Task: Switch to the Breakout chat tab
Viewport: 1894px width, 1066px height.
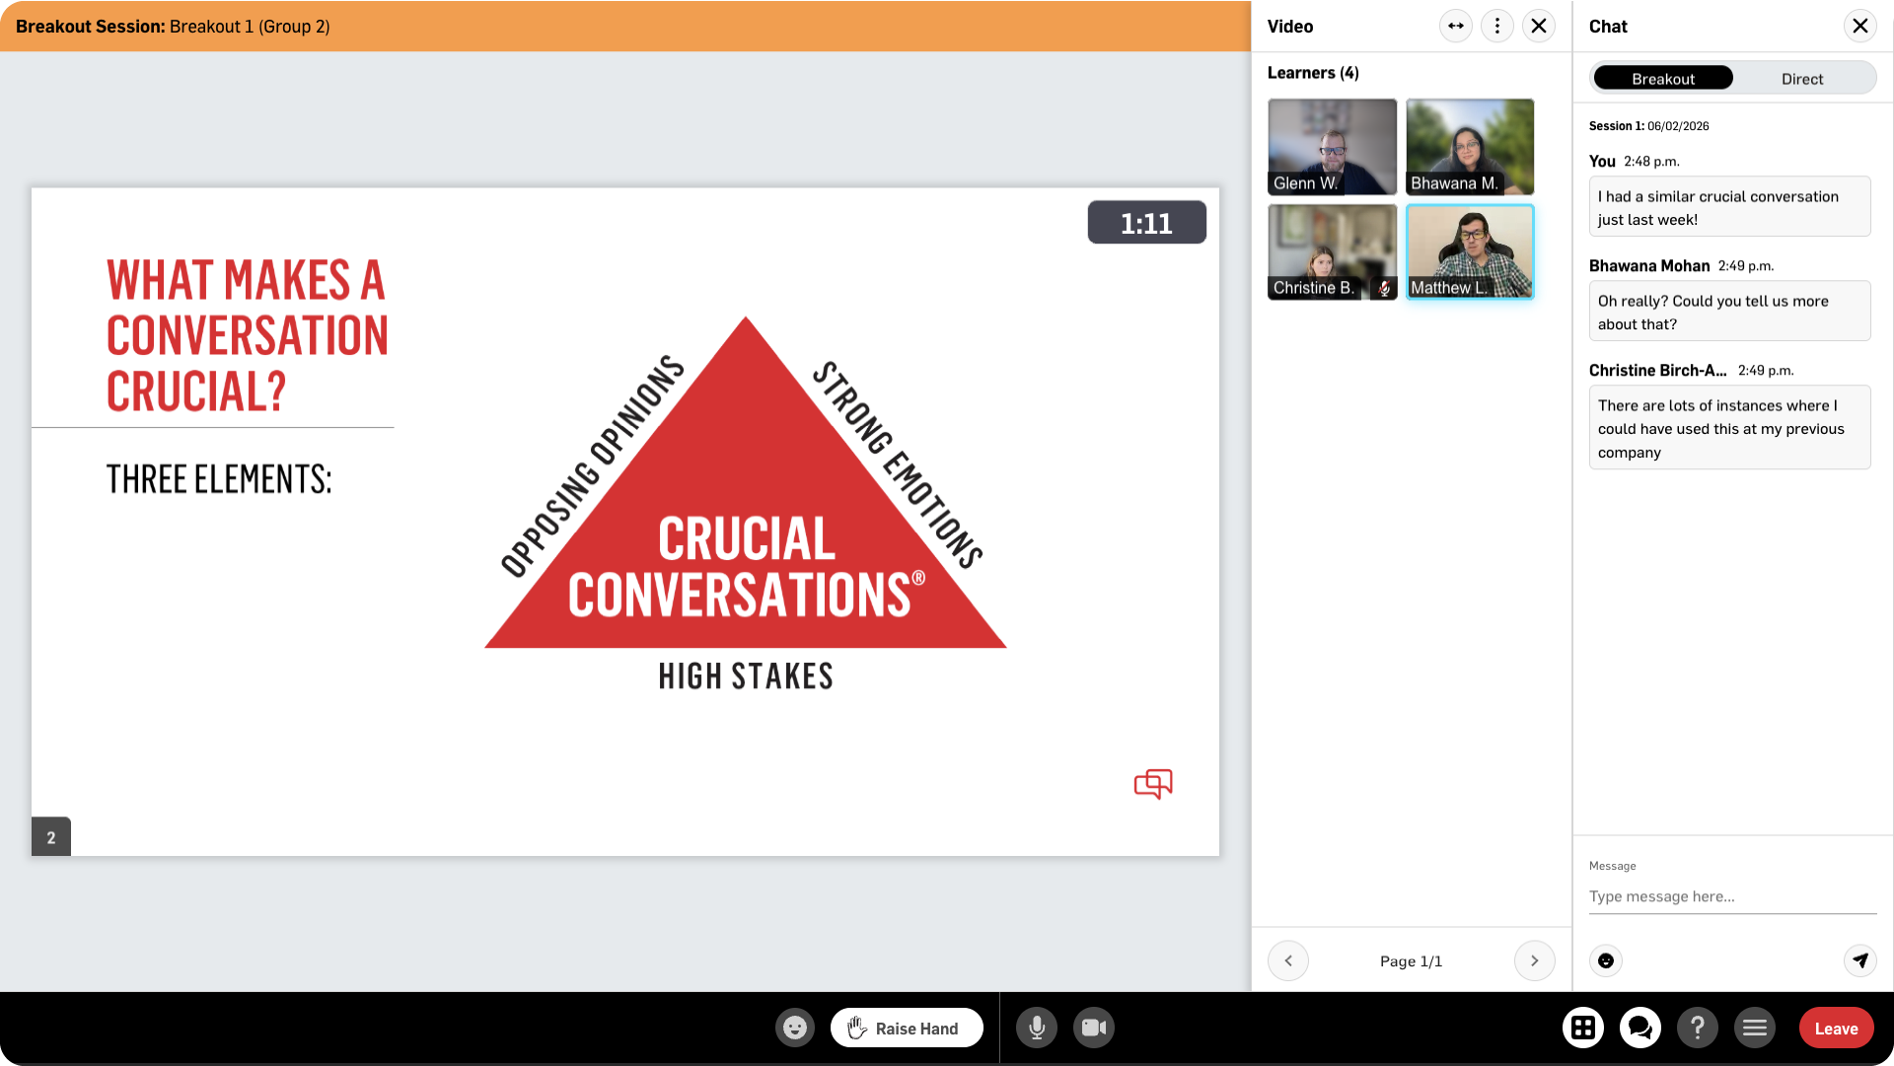Action: [1663, 78]
